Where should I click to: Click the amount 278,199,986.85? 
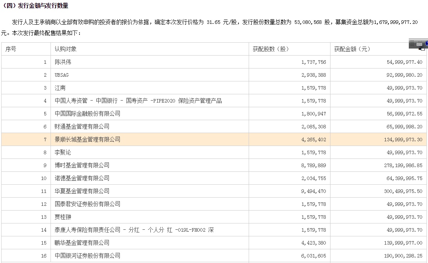(x=403, y=165)
